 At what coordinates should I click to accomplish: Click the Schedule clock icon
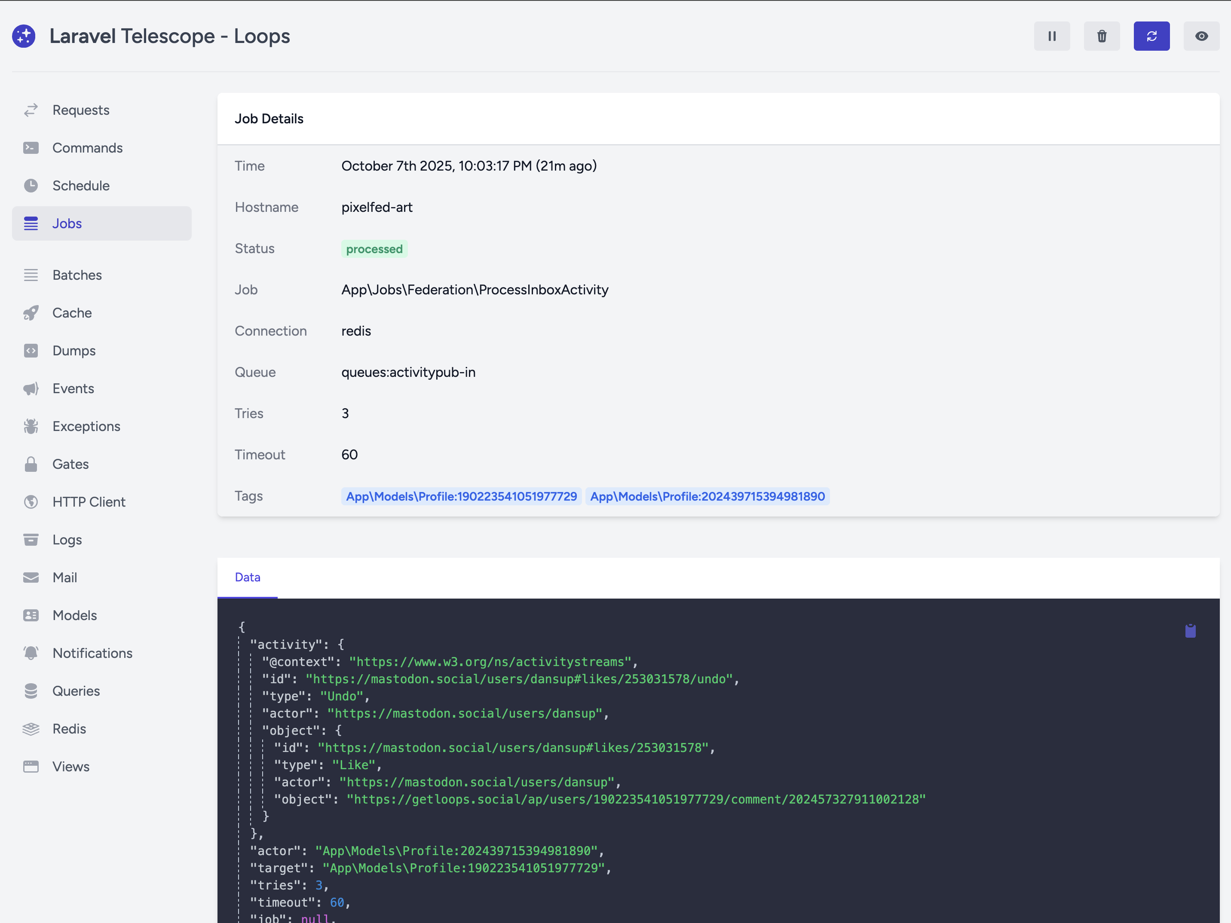tap(31, 186)
